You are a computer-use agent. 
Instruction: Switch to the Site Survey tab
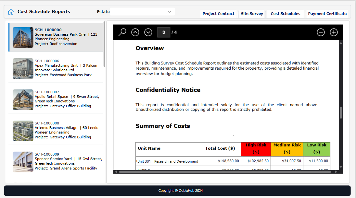252,14
